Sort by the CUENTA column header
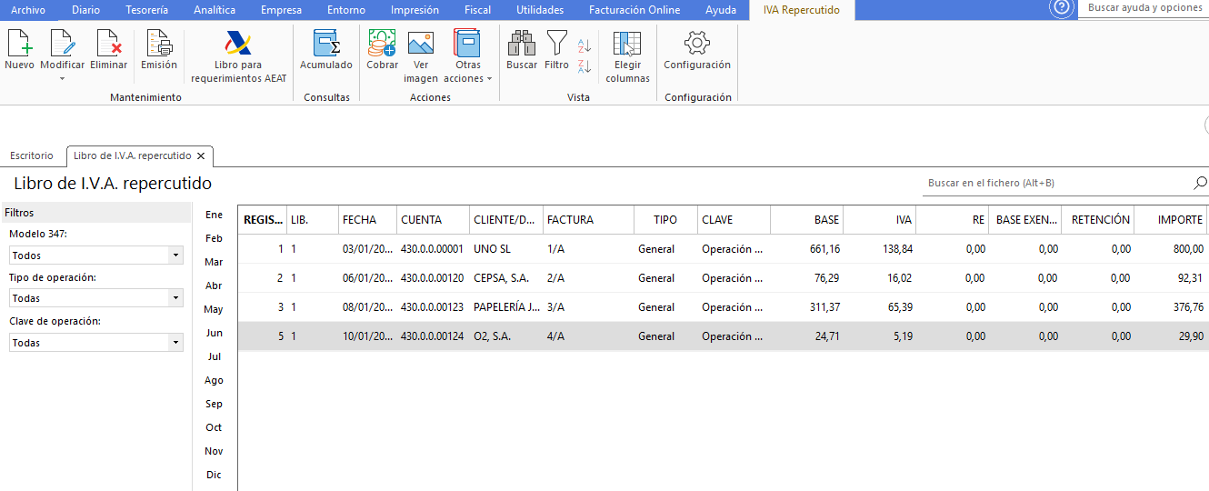This screenshot has height=491, width=1209. [433, 219]
